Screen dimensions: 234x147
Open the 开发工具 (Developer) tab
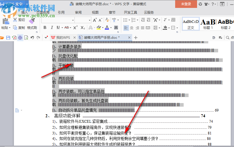tap(131, 12)
